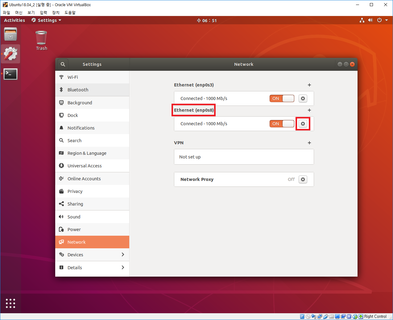
Task: Click the Sharing icon in the sidebar
Action: (61, 204)
